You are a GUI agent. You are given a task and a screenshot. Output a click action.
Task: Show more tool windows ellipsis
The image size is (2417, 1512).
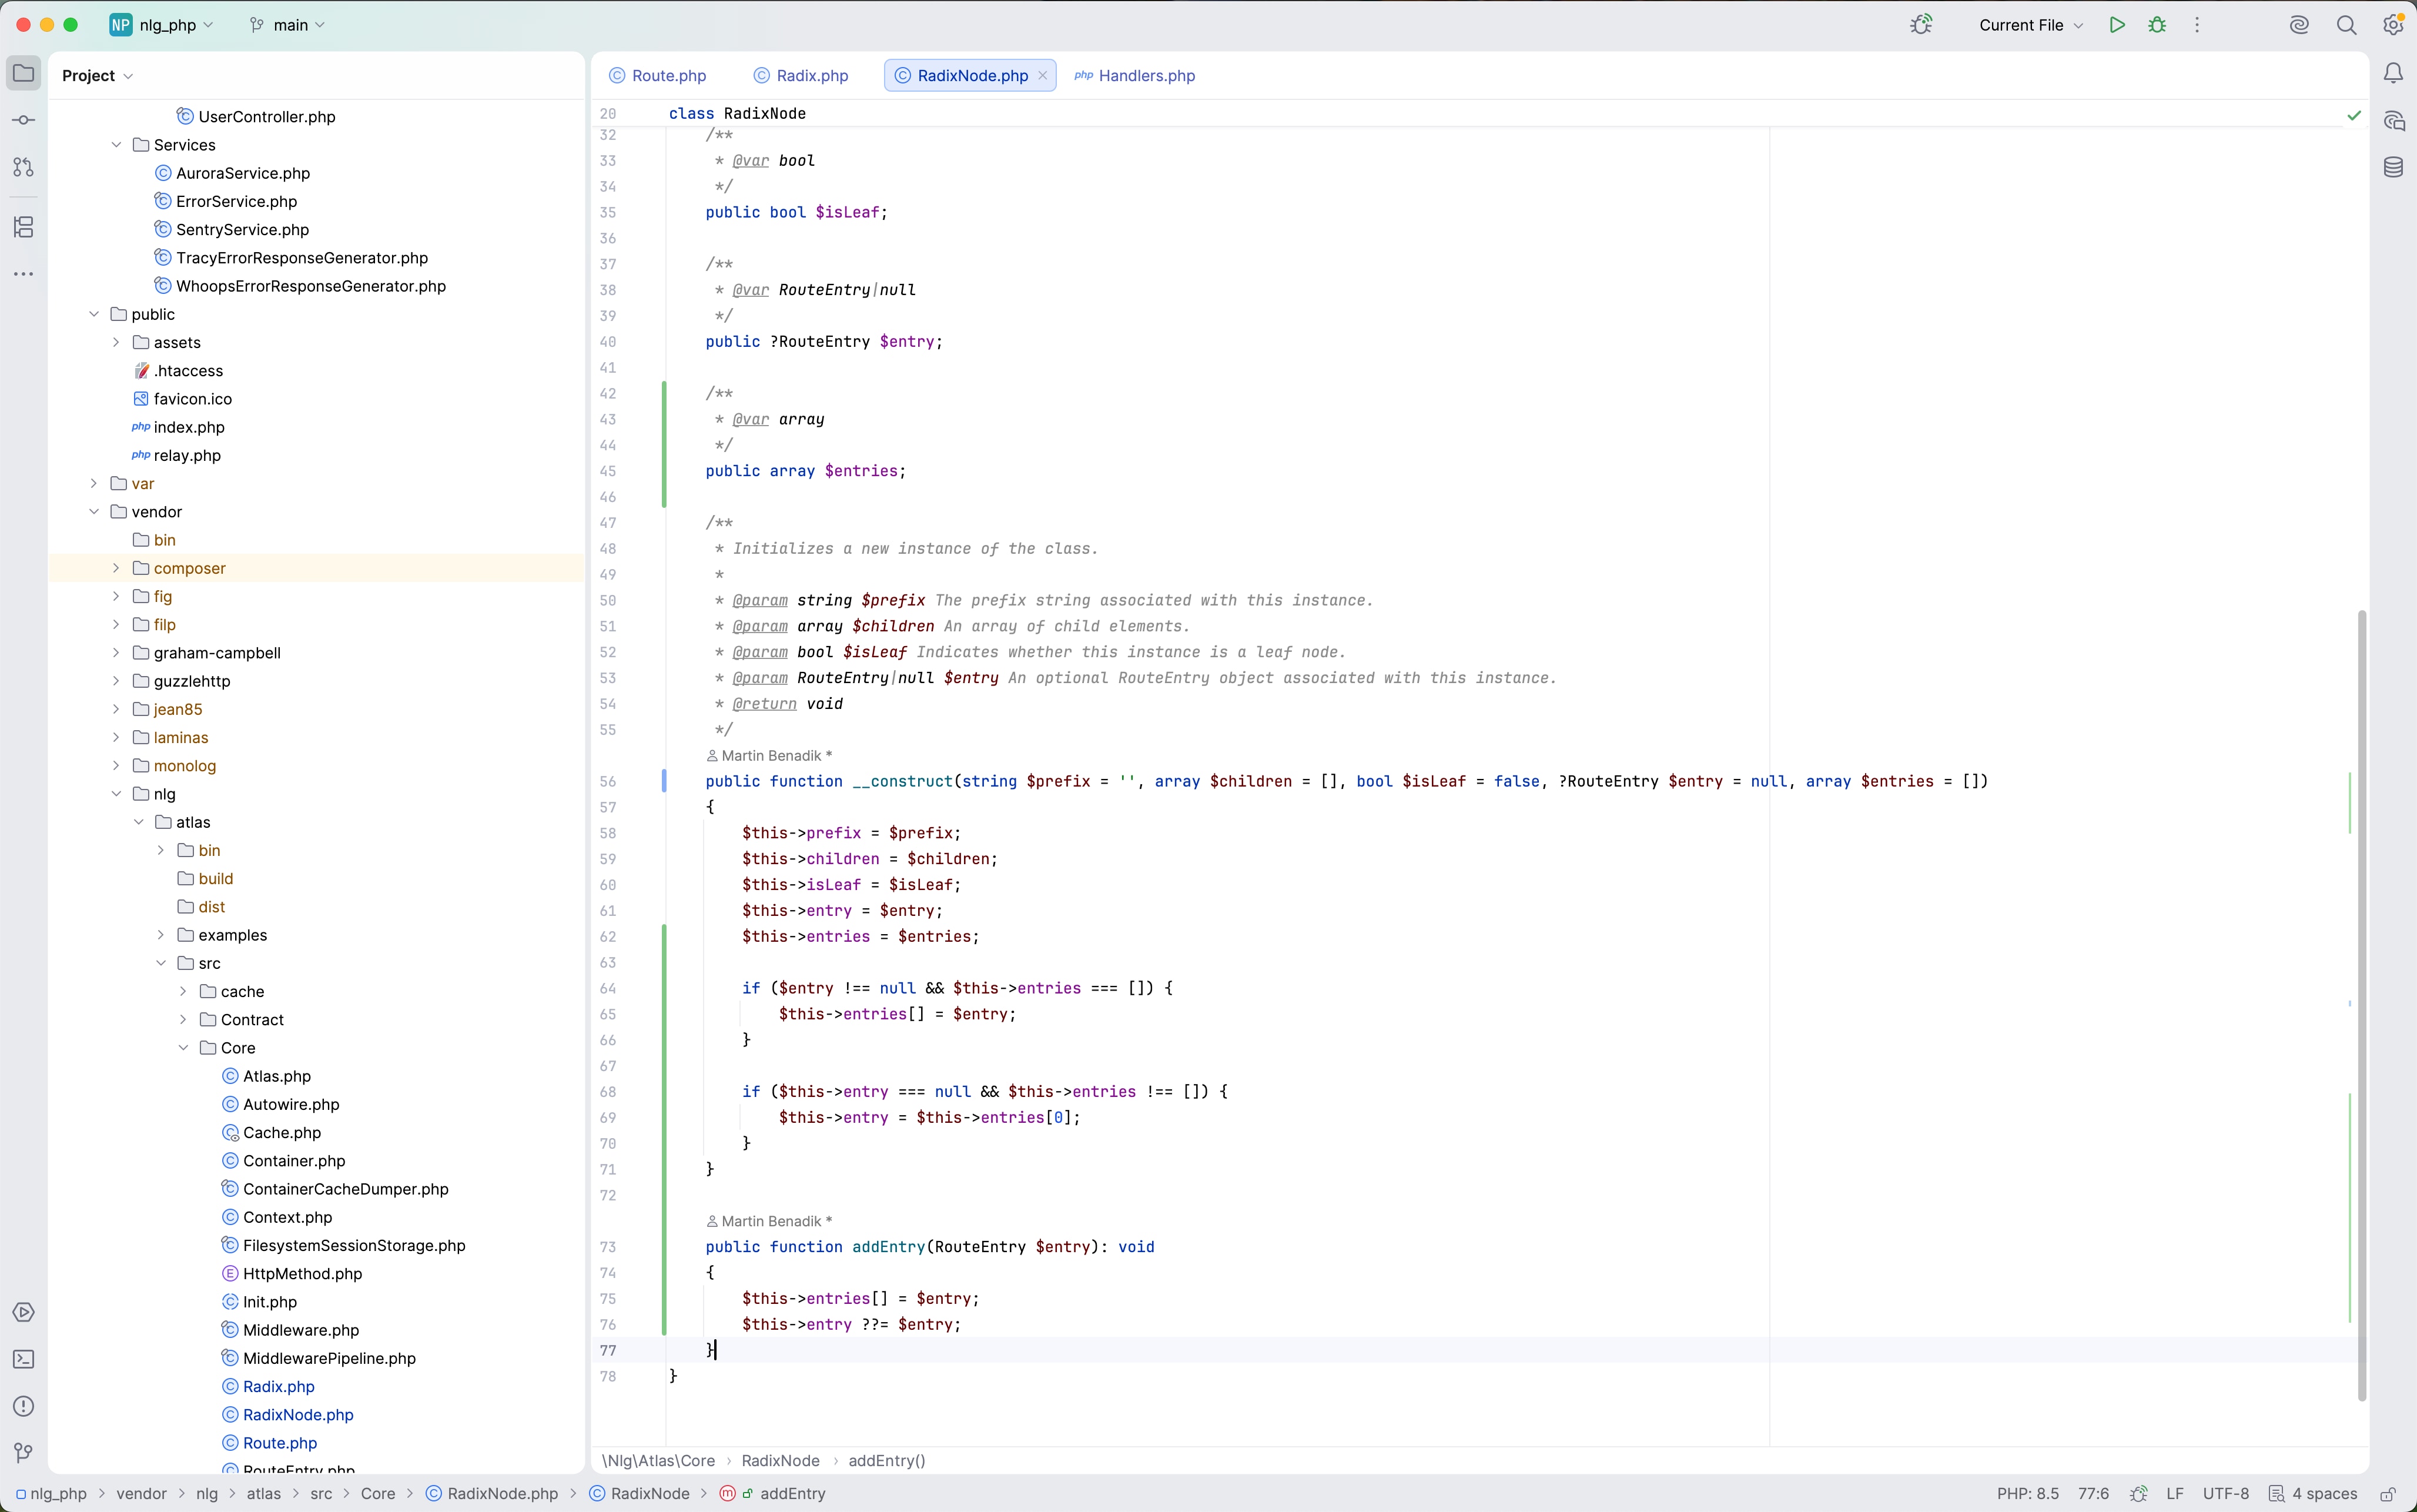pos(24,274)
